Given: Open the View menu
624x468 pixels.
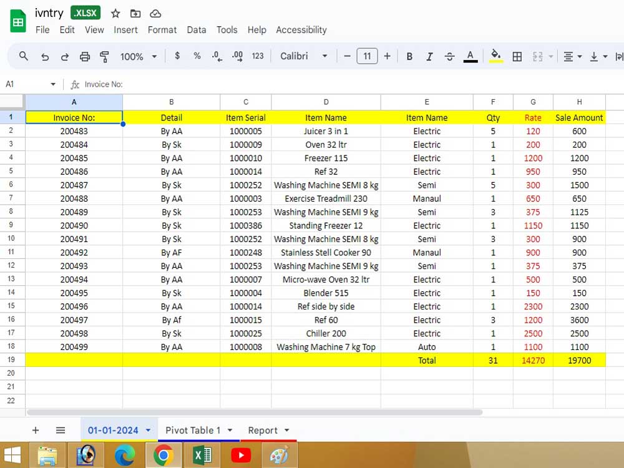Looking at the screenshot, I should (x=94, y=30).
